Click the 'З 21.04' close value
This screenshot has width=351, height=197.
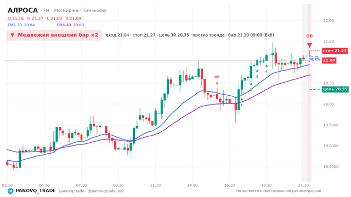click(x=73, y=18)
